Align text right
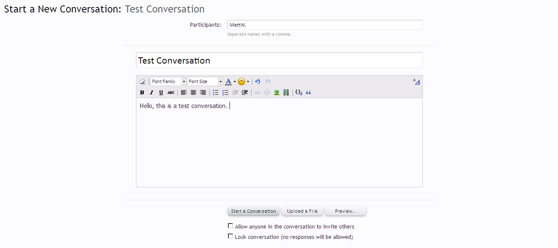The width and height of the screenshot is (558, 248). click(x=203, y=92)
